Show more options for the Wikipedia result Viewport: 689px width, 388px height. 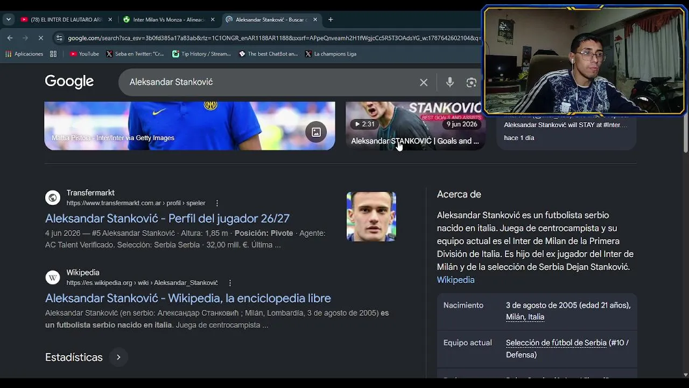click(230, 283)
